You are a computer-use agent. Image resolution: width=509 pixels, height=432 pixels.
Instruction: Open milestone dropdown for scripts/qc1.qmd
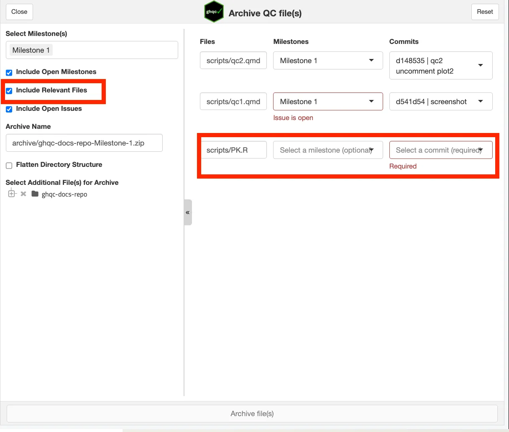[327, 102]
